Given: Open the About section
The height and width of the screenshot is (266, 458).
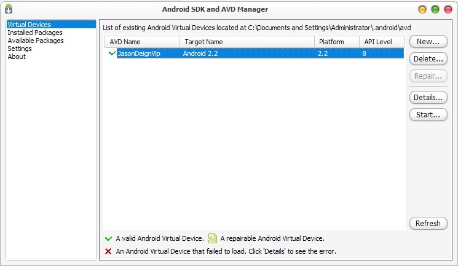Looking at the screenshot, I should [17, 57].
